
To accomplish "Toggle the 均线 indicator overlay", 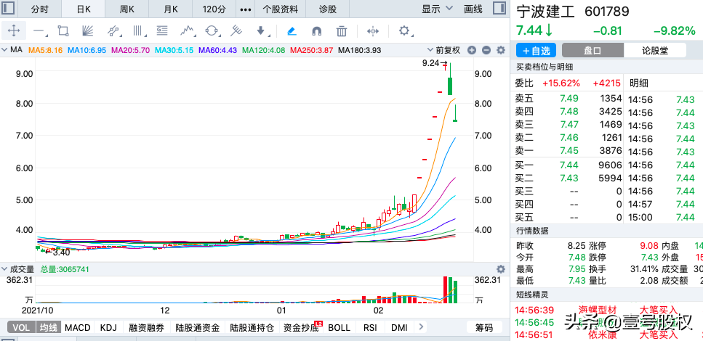I will click(x=48, y=328).
